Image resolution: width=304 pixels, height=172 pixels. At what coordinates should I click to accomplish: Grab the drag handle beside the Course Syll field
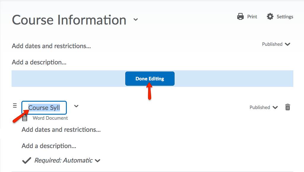tap(15, 106)
